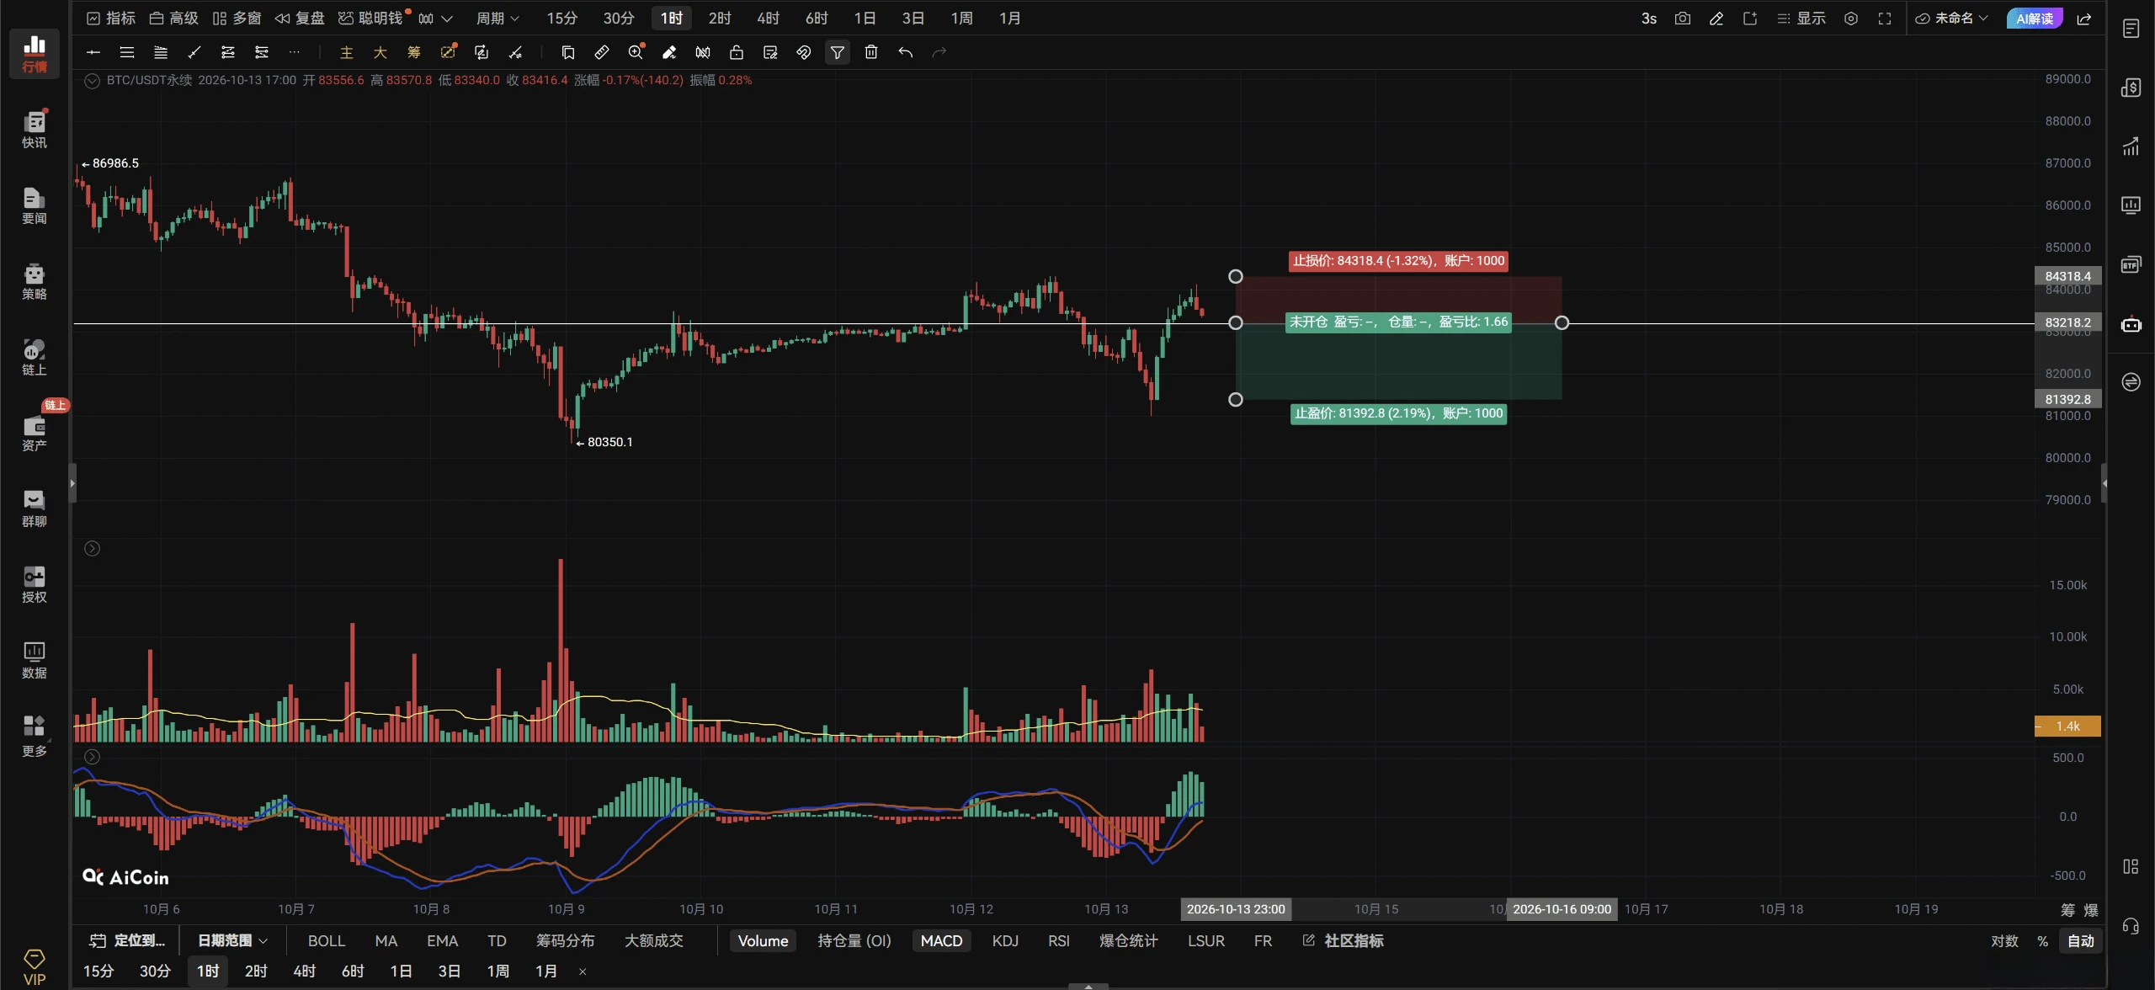Click the ETF panel icon on the right

click(x=2131, y=264)
